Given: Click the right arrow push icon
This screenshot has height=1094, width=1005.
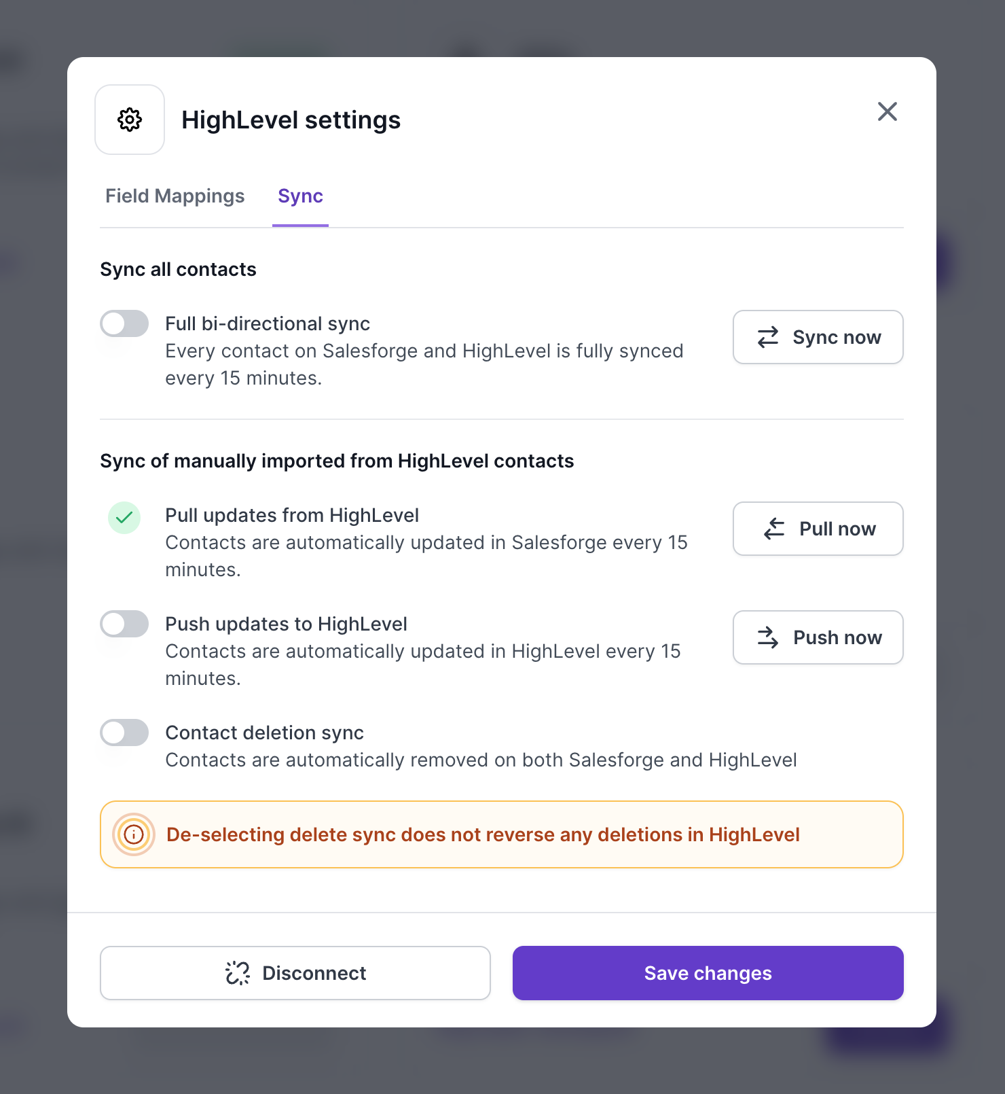Looking at the screenshot, I should (768, 637).
